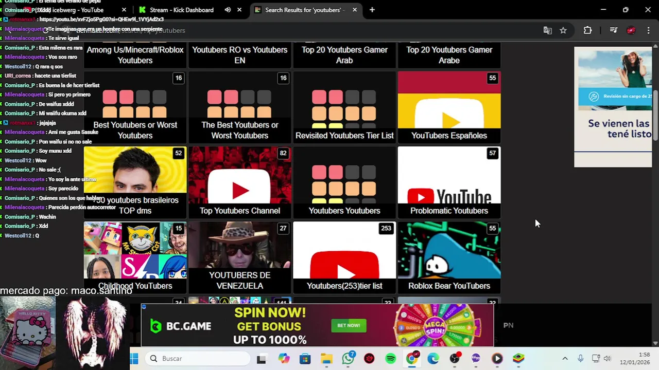Click the Translate page icon

click(547, 30)
